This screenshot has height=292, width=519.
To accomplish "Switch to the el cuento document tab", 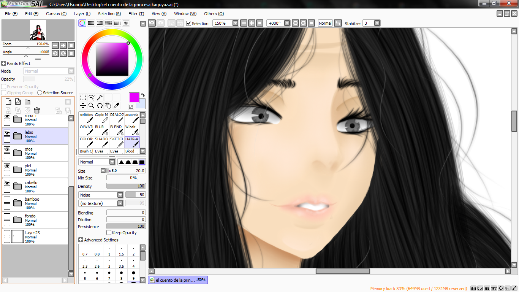I will coord(178,280).
